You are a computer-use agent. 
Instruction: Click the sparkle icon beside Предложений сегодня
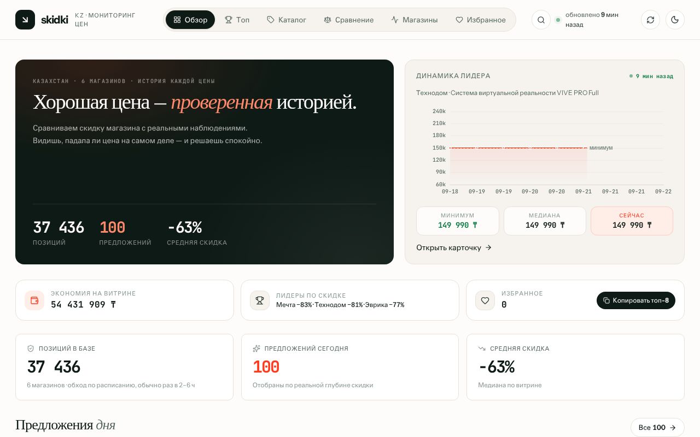coord(256,349)
